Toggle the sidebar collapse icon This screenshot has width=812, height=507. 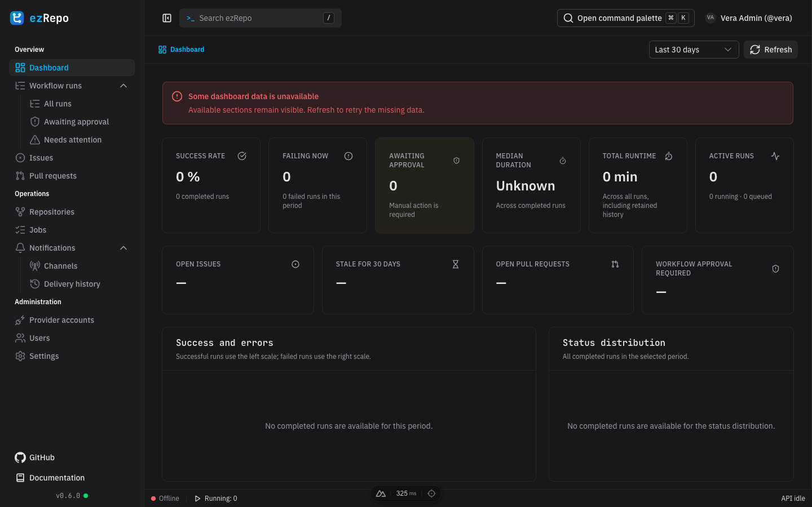tap(167, 18)
